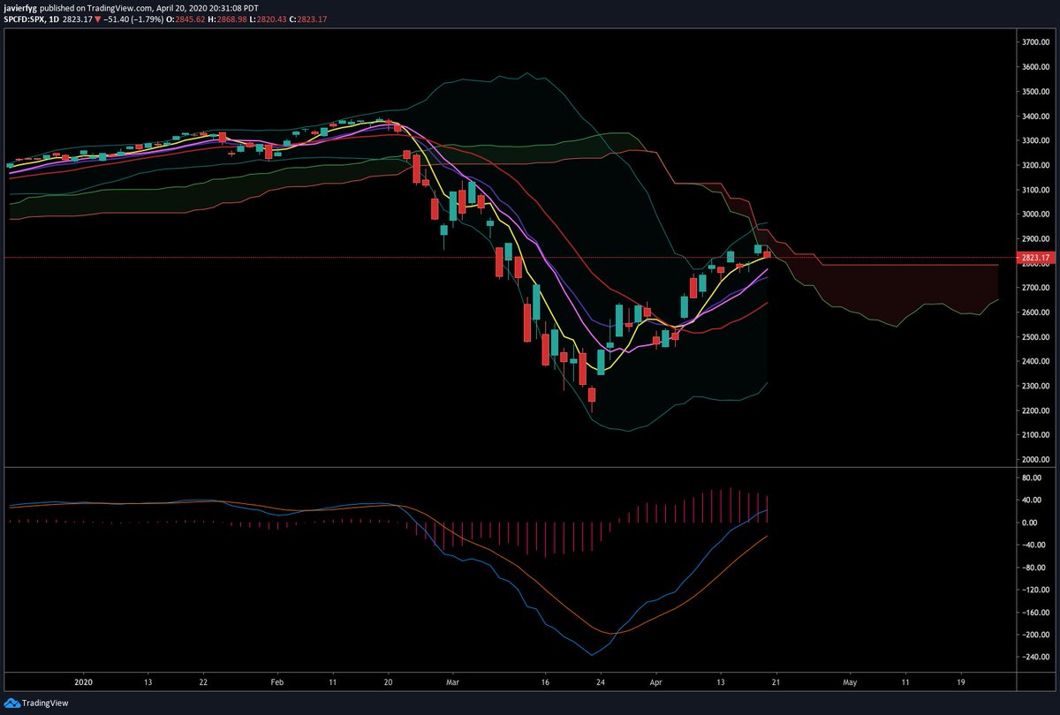
Task: Click the 16 date label on time axis
Action: coord(545,683)
